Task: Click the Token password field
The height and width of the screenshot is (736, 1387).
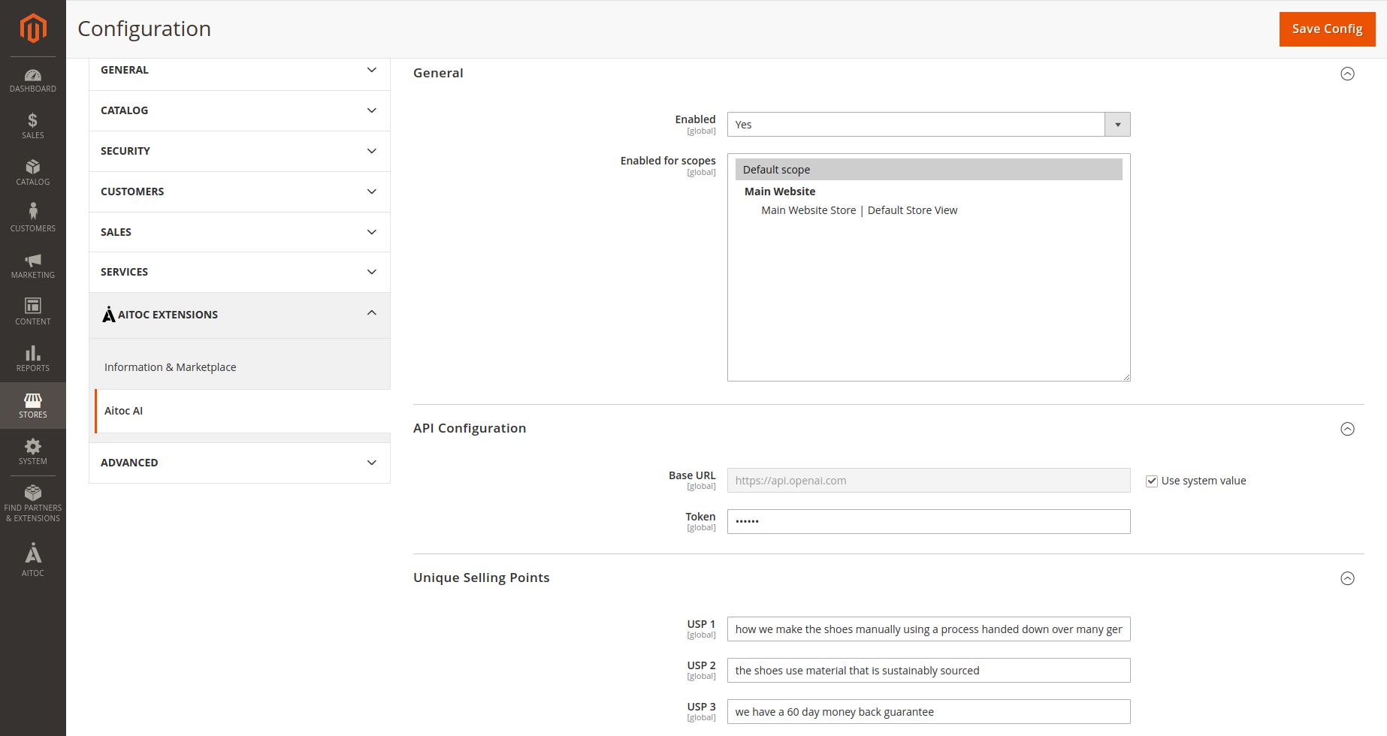Action: tap(929, 521)
